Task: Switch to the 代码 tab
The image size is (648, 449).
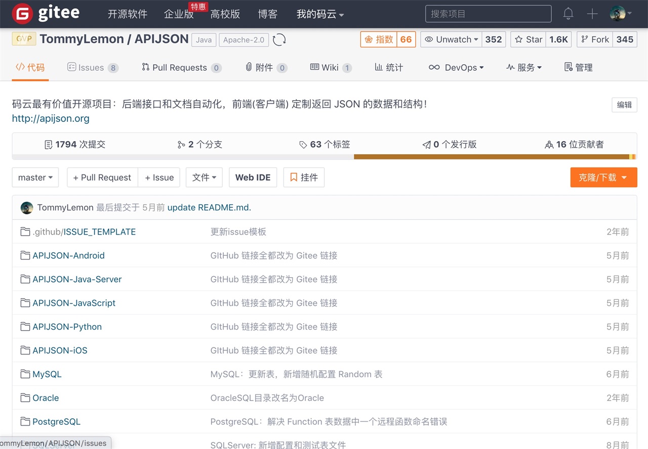Action: (30, 67)
